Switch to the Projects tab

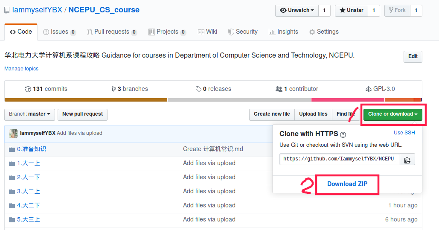click(167, 32)
